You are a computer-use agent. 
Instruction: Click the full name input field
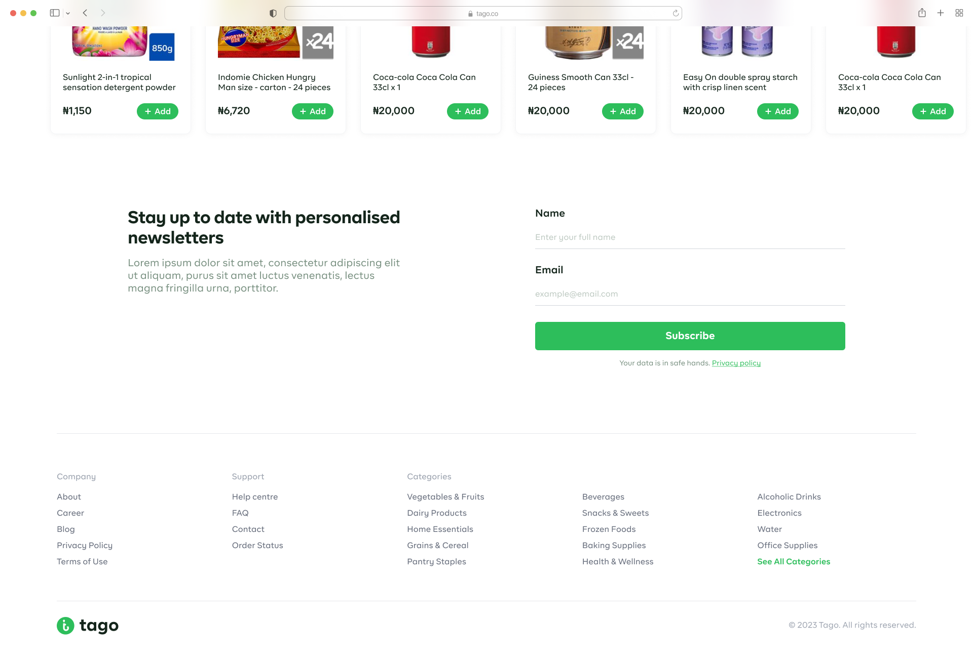[690, 237]
